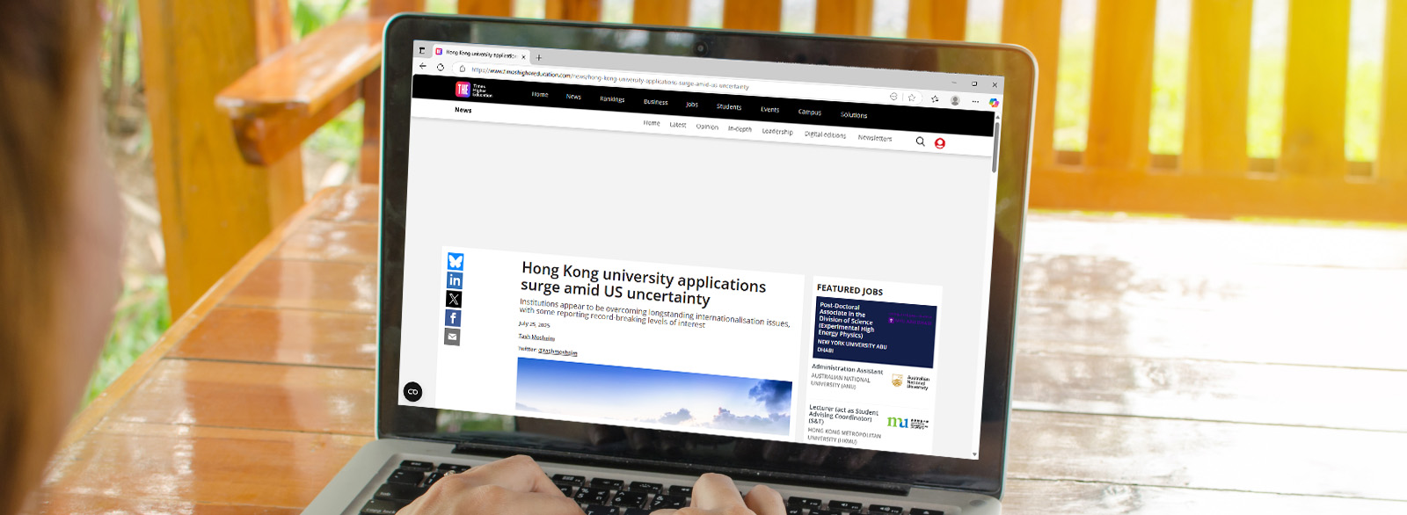Open the Jobs menu item
1407x515 pixels.
coord(692,105)
